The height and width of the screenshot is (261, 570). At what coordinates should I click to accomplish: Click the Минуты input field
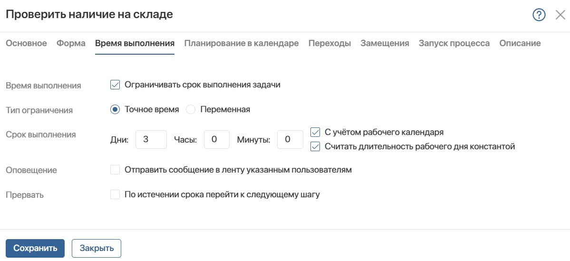tap(290, 140)
